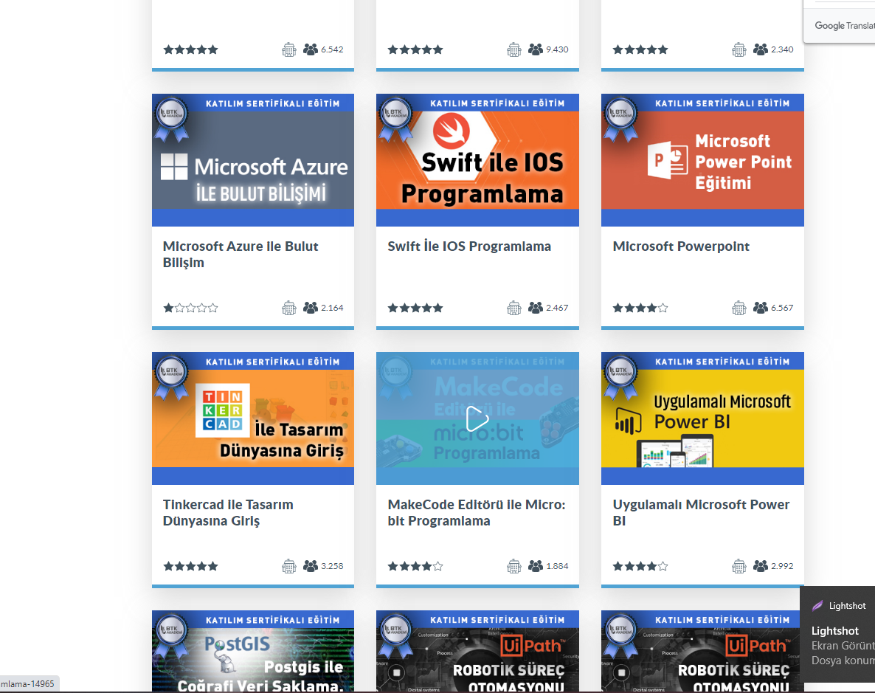The width and height of the screenshot is (875, 693).
Task: Click BTK Akademi badge on Tinkercad card
Action: [x=172, y=377]
